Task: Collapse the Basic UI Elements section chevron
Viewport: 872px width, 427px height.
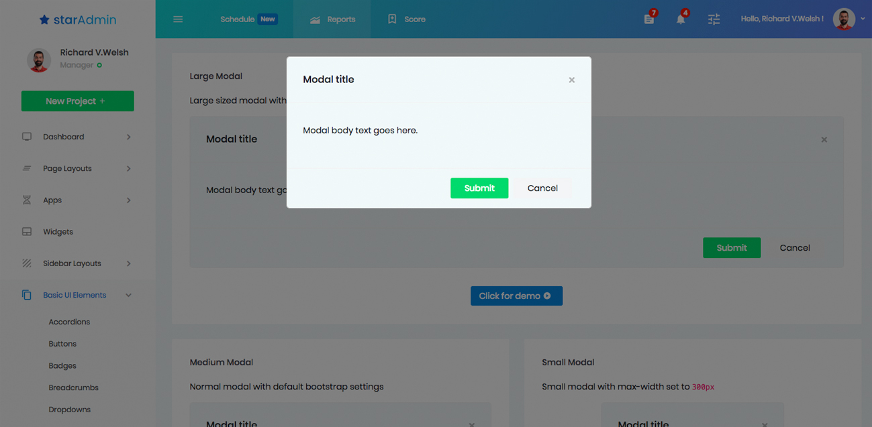Action: pos(128,296)
